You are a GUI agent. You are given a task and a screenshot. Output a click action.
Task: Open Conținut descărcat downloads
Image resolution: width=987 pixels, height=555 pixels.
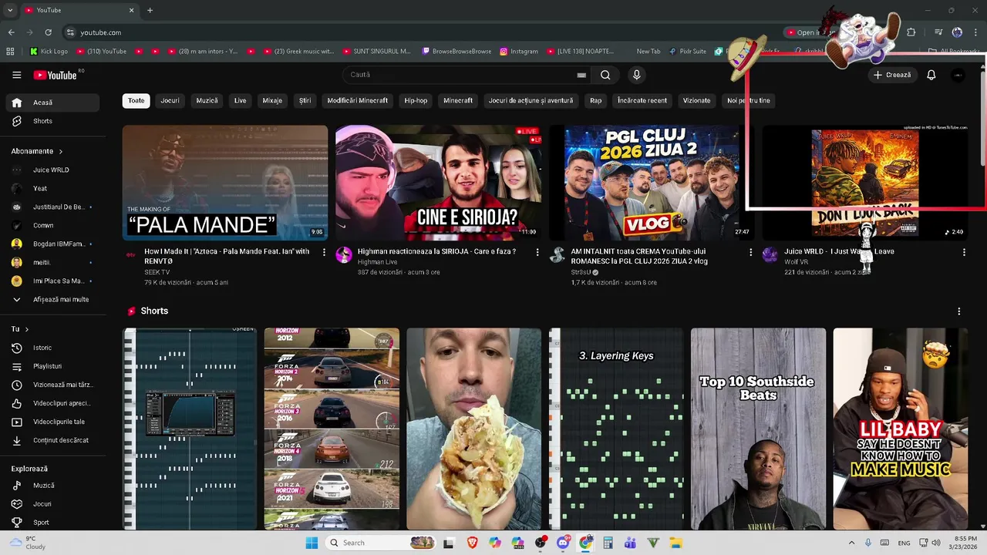52,440
